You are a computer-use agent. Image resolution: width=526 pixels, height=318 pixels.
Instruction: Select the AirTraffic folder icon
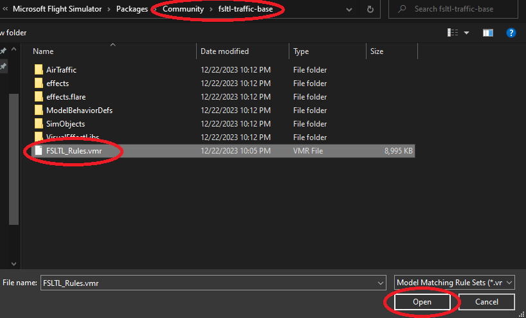point(39,70)
